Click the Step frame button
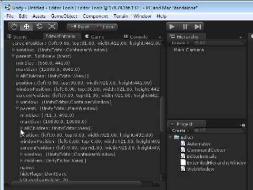 [198, 27]
